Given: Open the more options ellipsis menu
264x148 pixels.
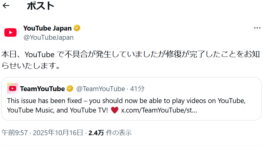Looking at the screenshot, I should 257,28.
